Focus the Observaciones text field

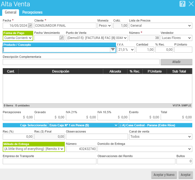(97, 137)
